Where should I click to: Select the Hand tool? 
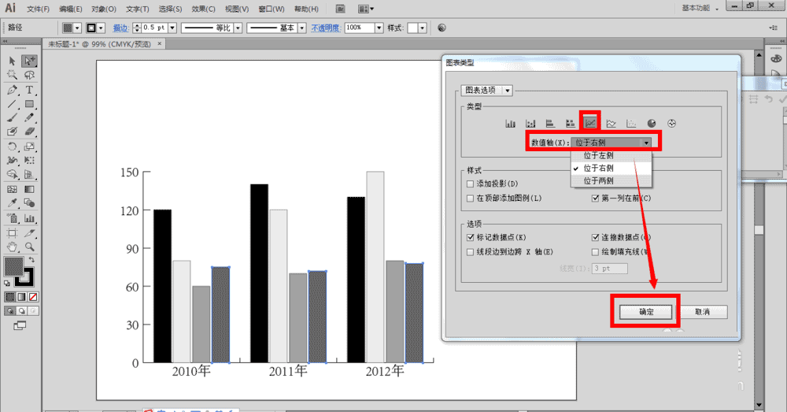click(12, 247)
